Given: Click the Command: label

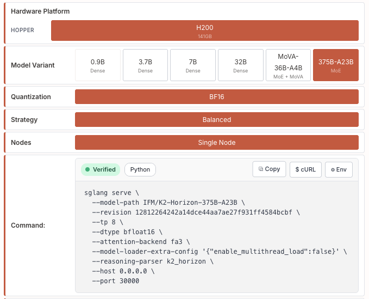Looking at the screenshot, I should point(28,225).
